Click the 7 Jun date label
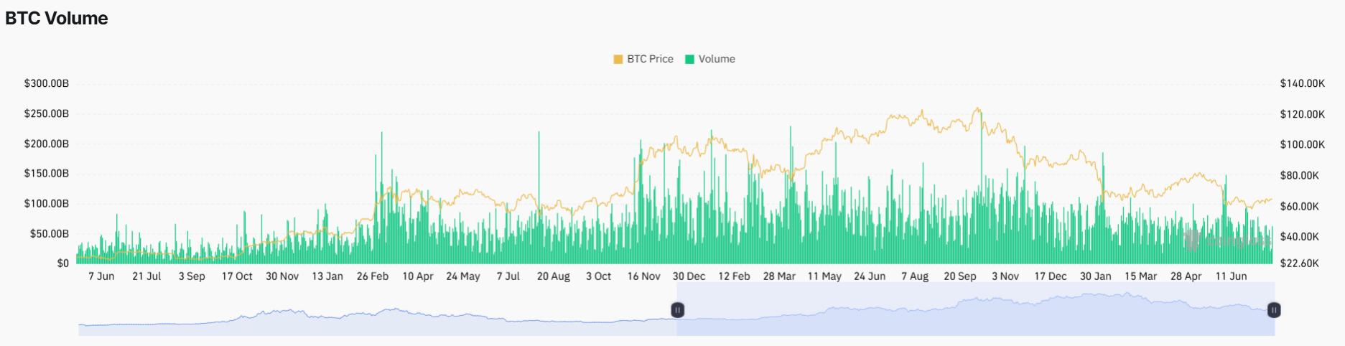Screen dimensions: 1345x346 pyautogui.click(x=101, y=276)
